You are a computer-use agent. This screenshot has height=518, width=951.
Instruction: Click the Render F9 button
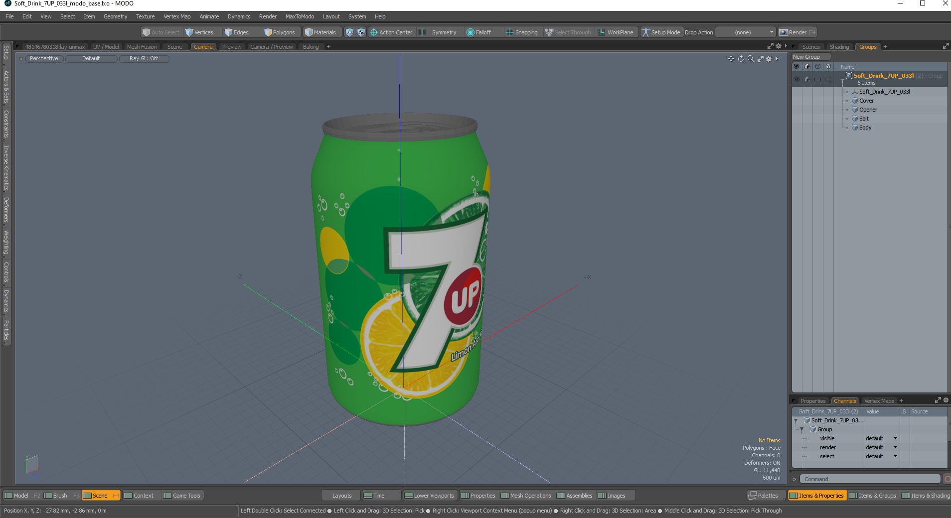[797, 32]
